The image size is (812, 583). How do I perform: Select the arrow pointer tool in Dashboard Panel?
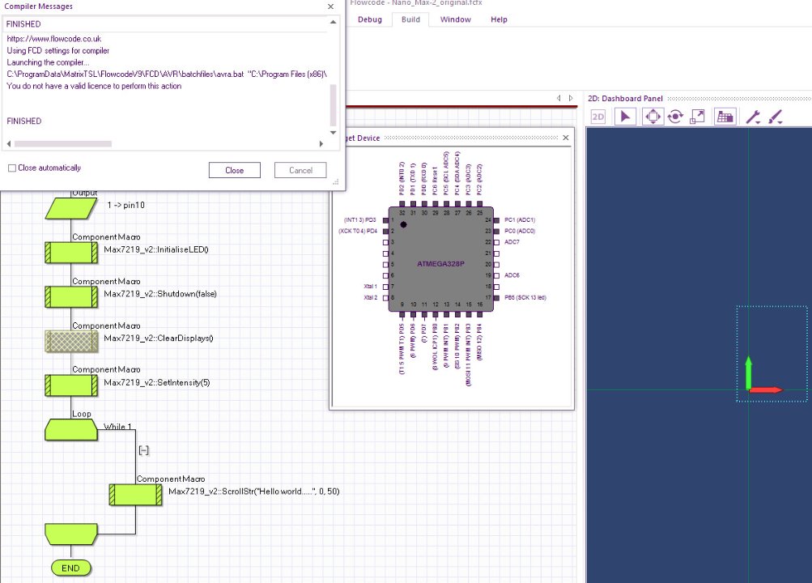tap(624, 117)
